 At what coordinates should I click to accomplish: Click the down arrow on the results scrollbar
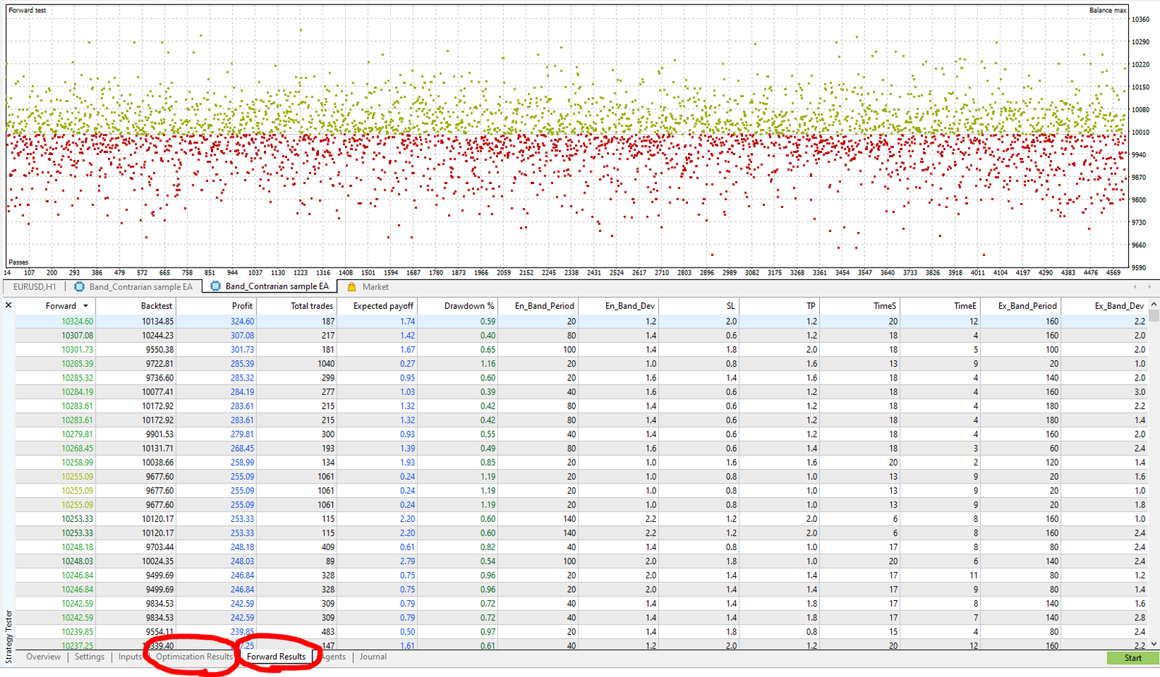point(1154,642)
